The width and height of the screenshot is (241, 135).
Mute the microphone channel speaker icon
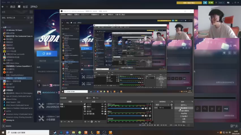click(146, 108)
